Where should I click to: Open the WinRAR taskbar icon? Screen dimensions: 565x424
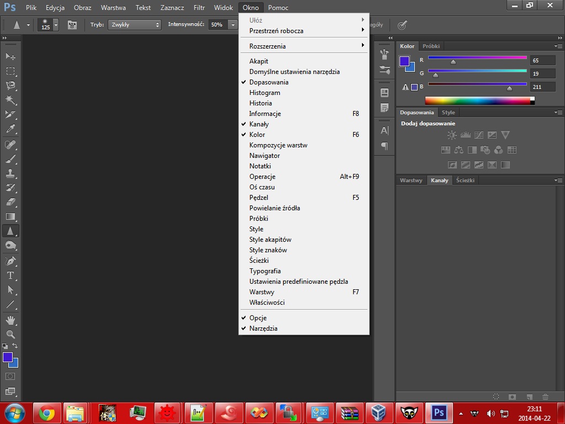tap(350, 413)
